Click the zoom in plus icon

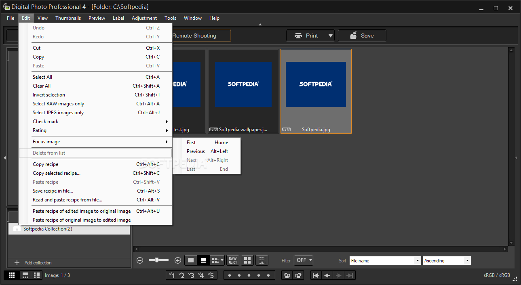point(177,260)
